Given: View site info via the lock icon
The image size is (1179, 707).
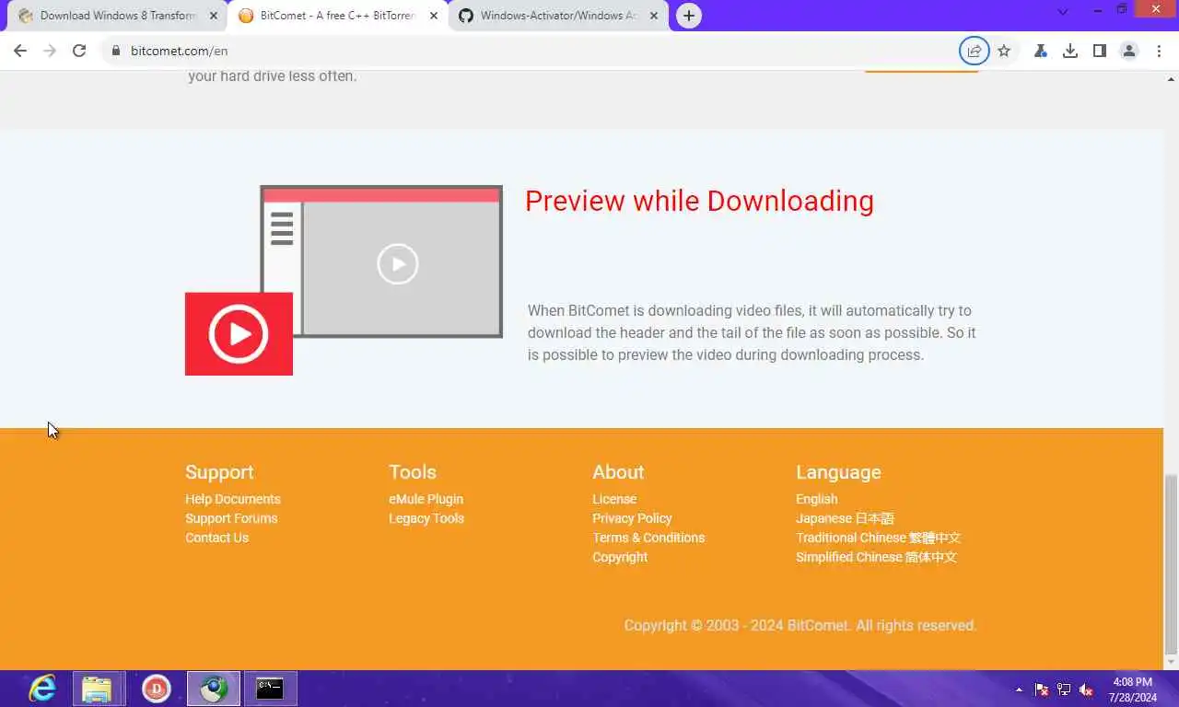Looking at the screenshot, I should coord(116,51).
